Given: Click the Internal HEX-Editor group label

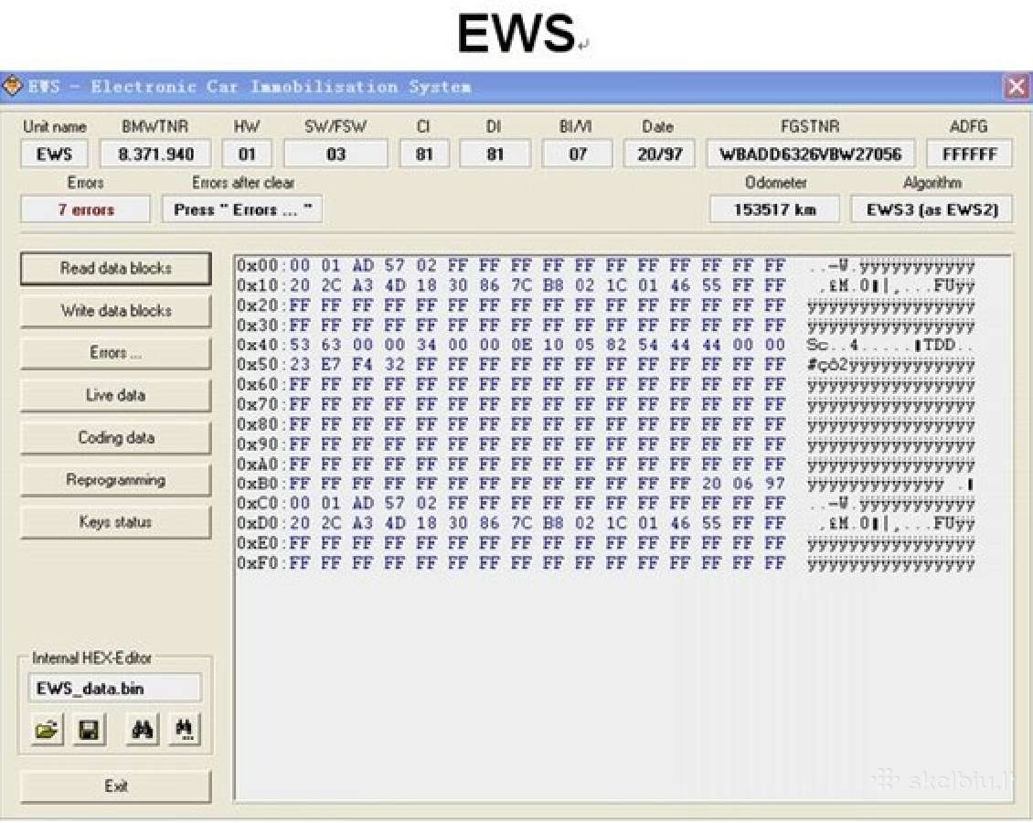Looking at the screenshot, I should (x=91, y=657).
